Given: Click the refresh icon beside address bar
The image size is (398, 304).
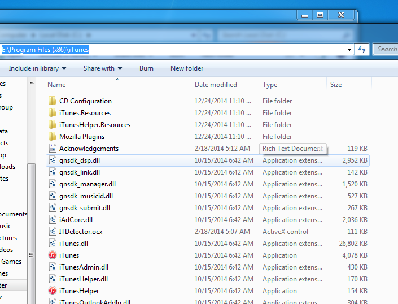Looking at the screenshot, I should (x=362, y=49).
